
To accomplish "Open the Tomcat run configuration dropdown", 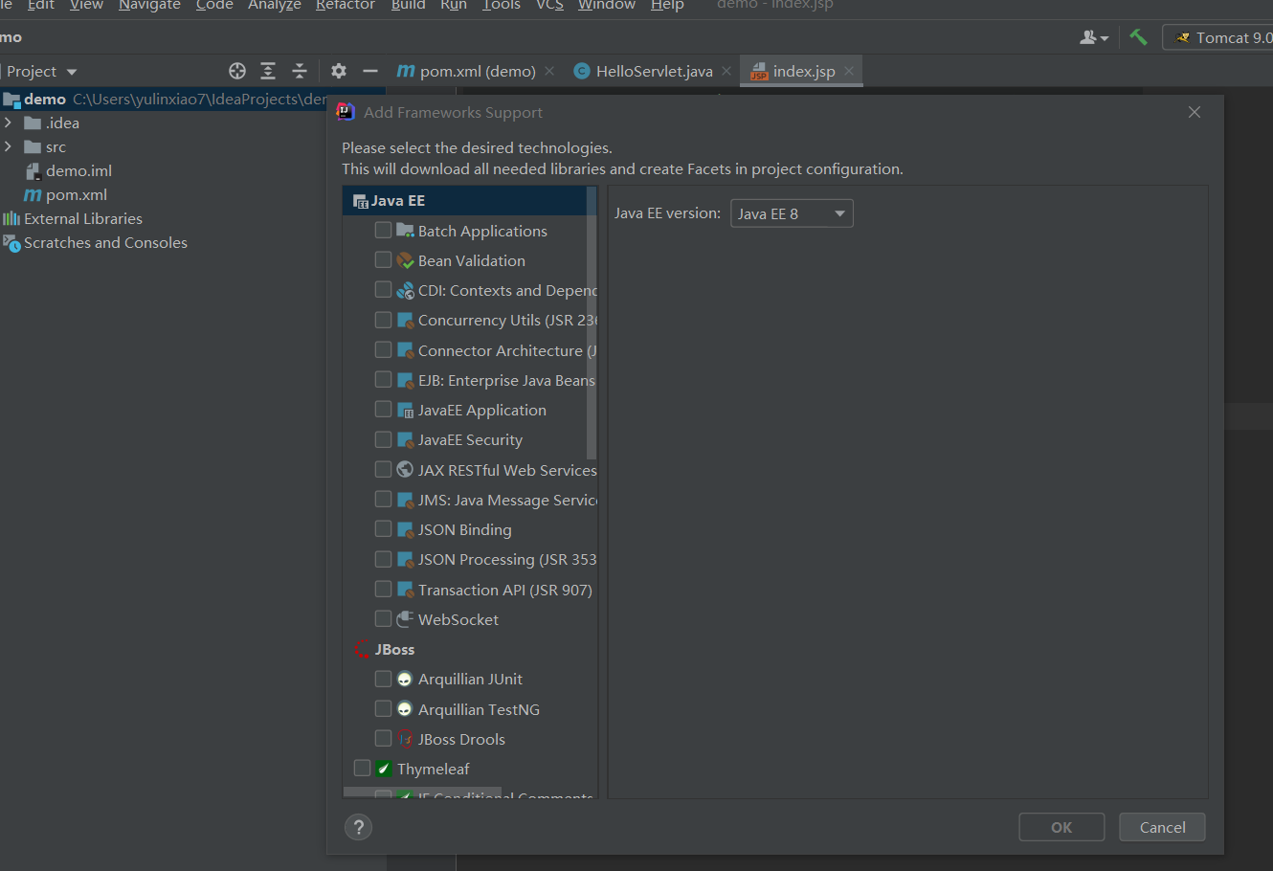I will 1217,37.
